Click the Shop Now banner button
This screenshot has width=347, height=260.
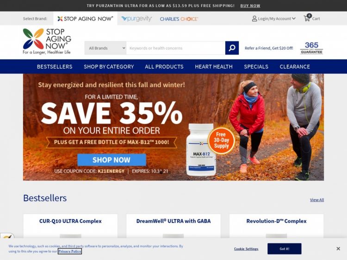(x=112, y=160)
